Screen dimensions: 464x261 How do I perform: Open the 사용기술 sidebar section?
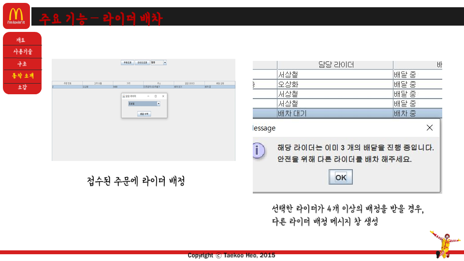click(x=23, y=52)
